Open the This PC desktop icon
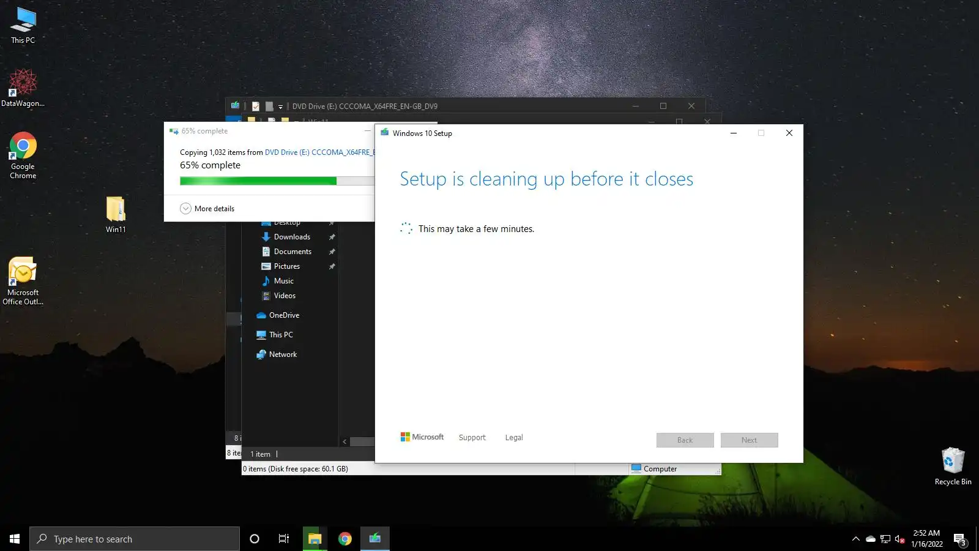This screenshot has width=979, height=551. click(x=23, y=26)
